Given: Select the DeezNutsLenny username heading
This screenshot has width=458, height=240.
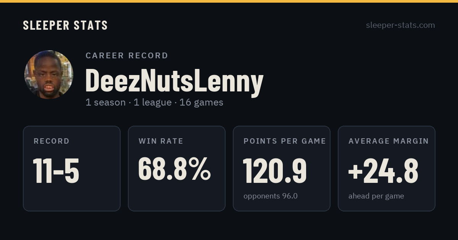Looking at the screenshot, I should (174, 81).
